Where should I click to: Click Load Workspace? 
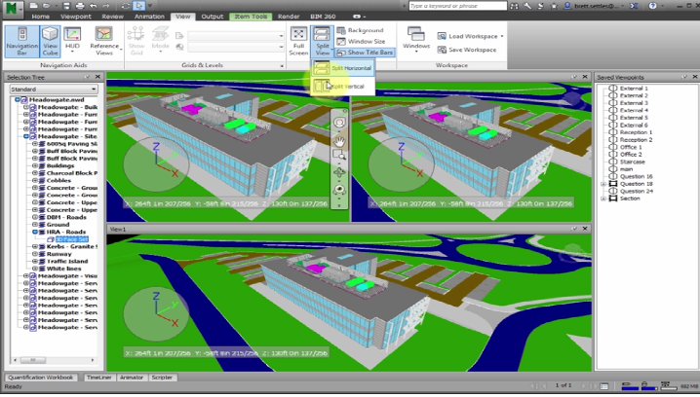pos(470,36)
